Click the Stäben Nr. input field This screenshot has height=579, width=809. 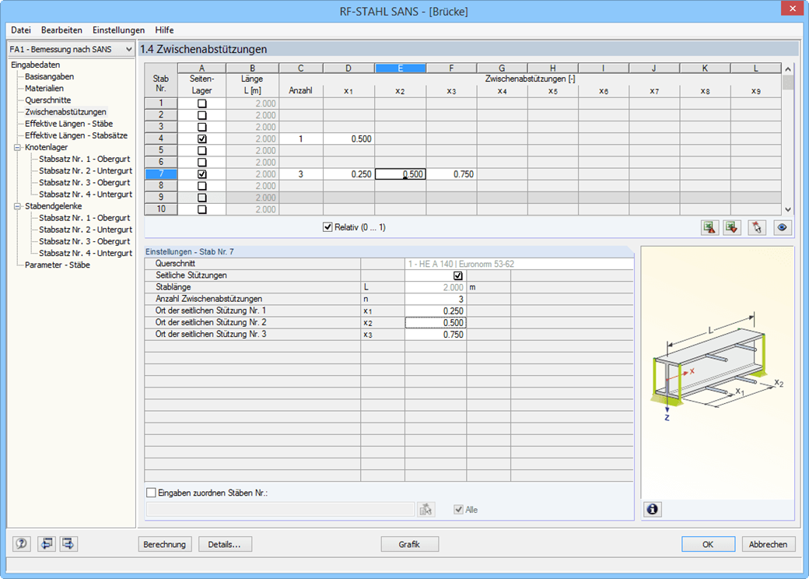280,510
